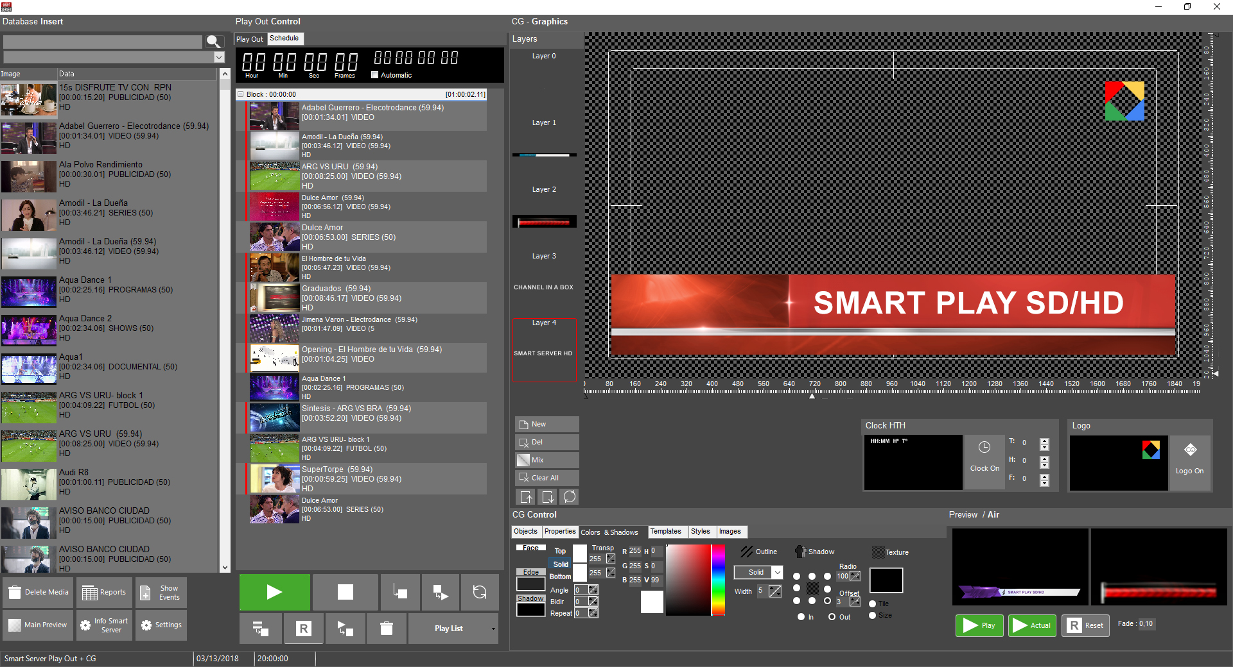Click the Mix layer button
This screenshot has height=667, width=1233.
tap(547, 460)
